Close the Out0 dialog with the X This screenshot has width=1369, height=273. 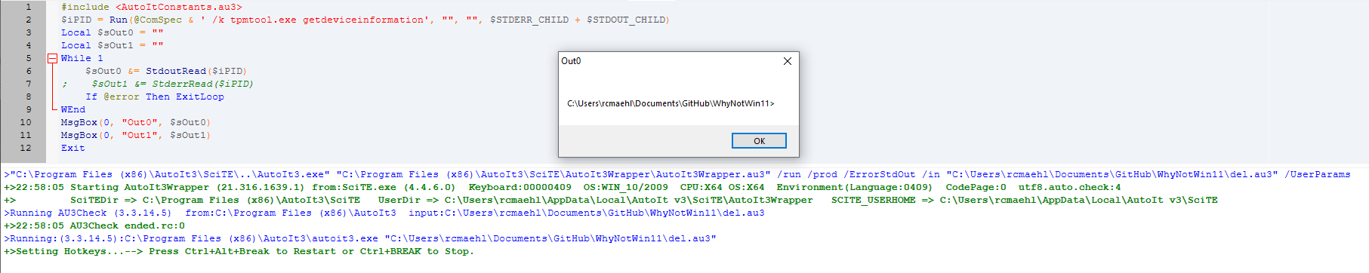[788, 61]
